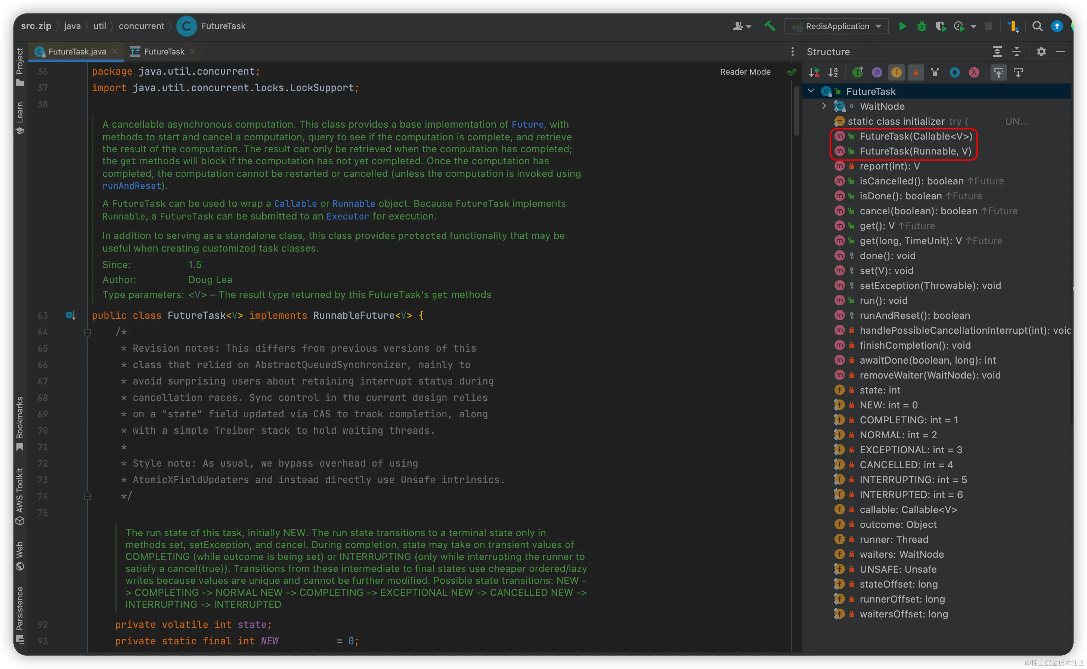
Task: Click FutureTask class icon in breadcrumb
Action: click(x=186, y=26)
